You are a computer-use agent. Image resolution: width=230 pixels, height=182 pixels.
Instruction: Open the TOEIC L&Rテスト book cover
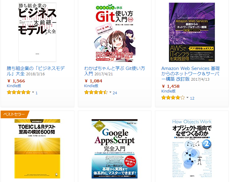[37, 149]
